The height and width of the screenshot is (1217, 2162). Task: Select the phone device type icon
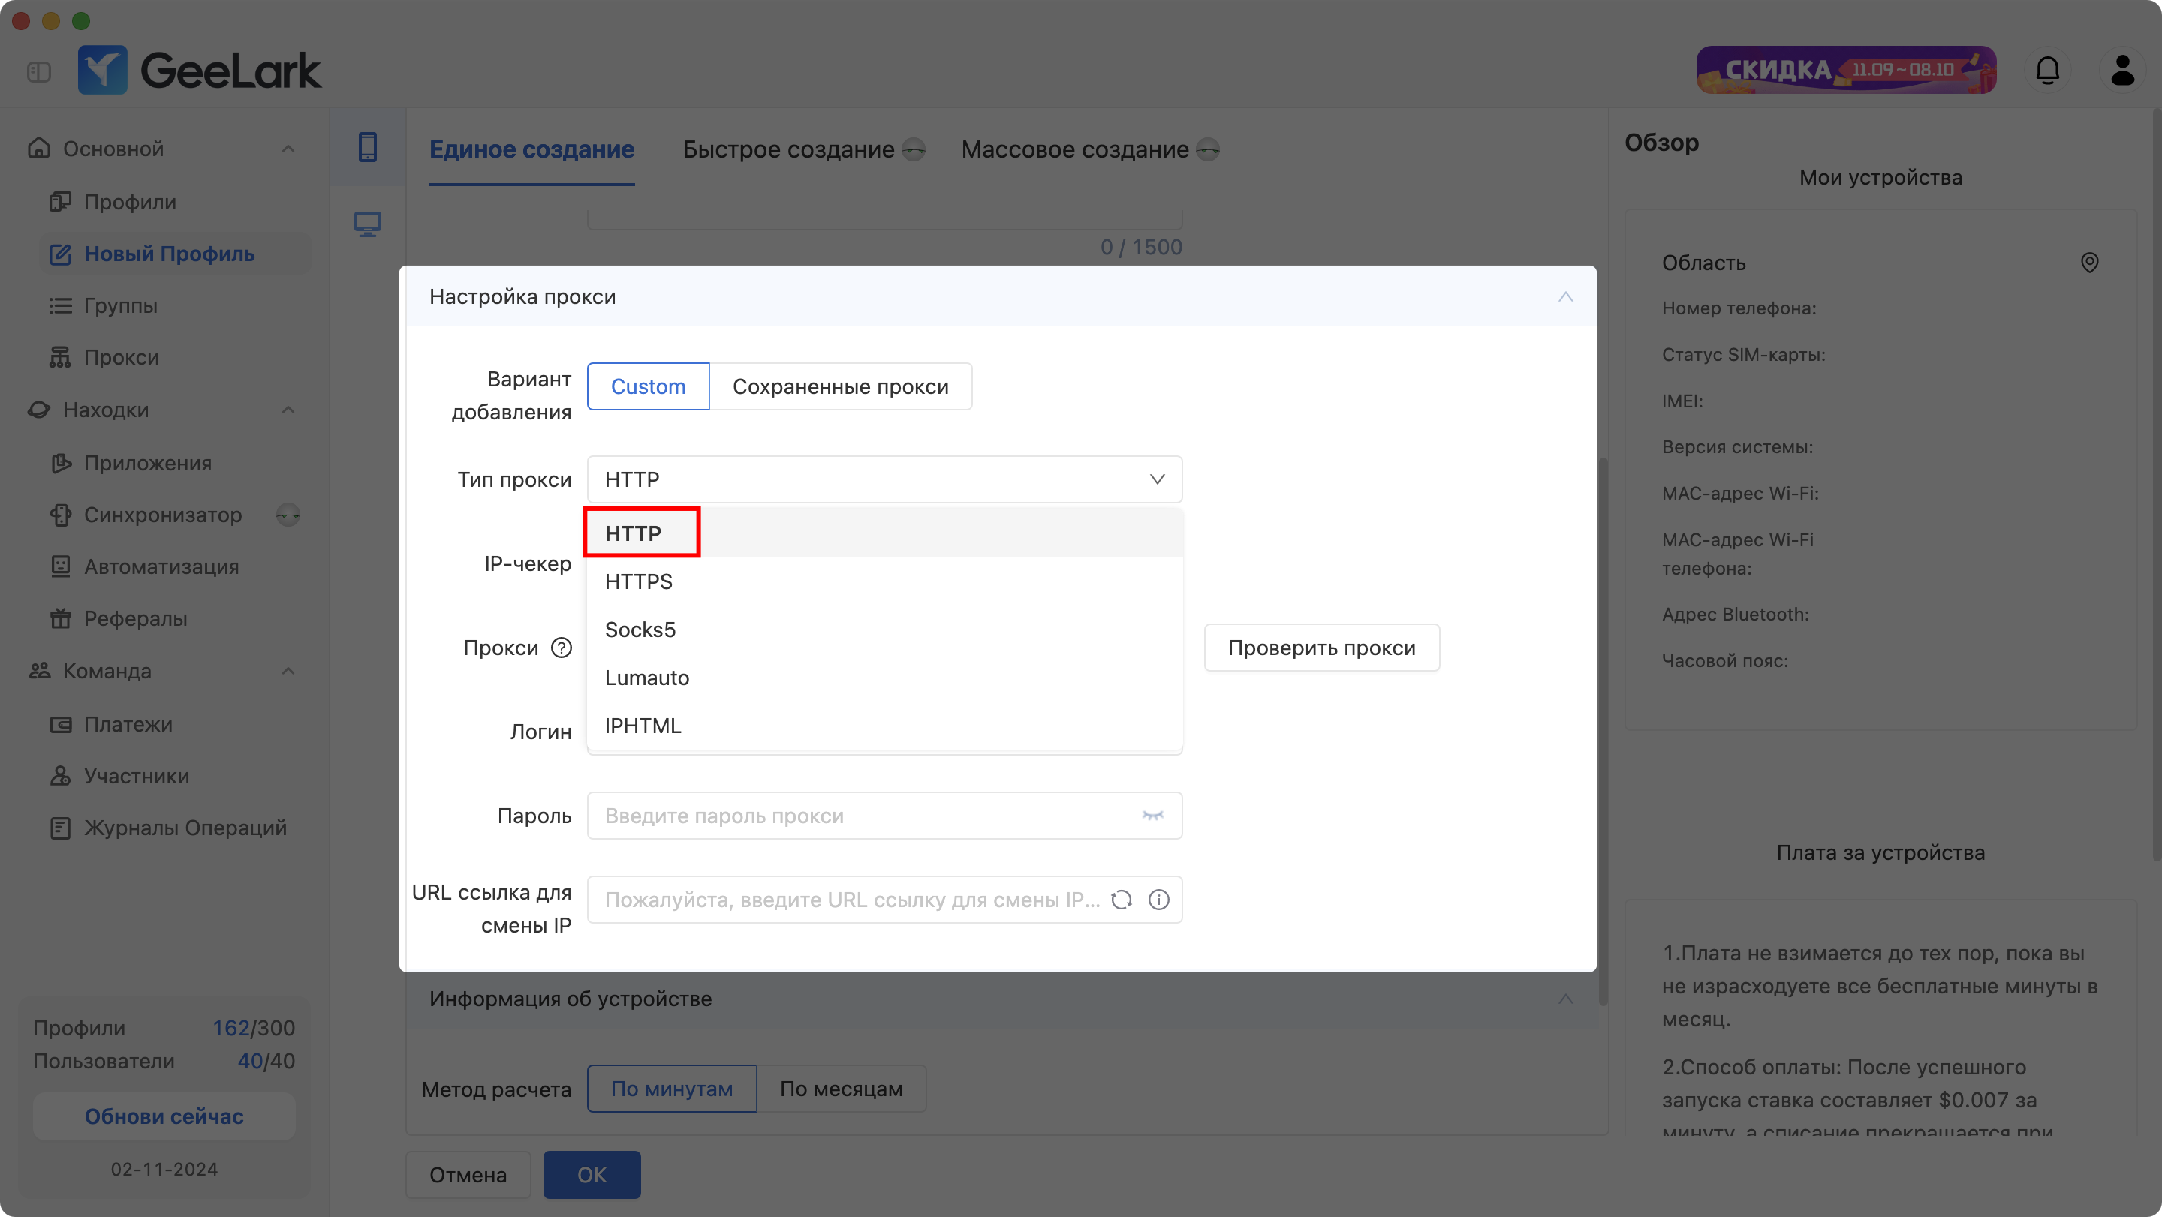pyautogui.click(x=368, y=147)
